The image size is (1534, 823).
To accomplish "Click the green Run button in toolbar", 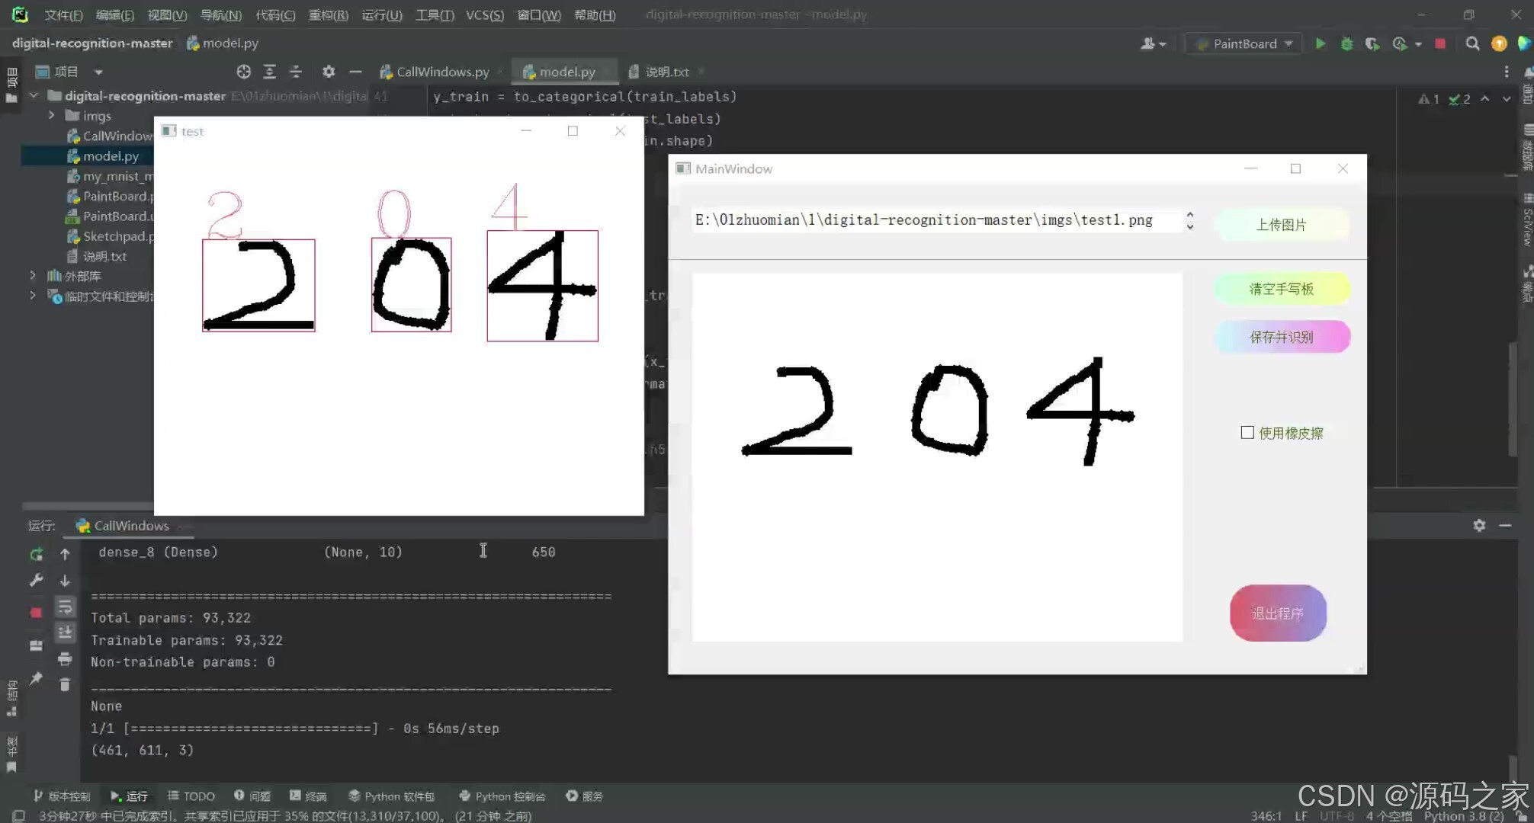I will click(1321, 44).
